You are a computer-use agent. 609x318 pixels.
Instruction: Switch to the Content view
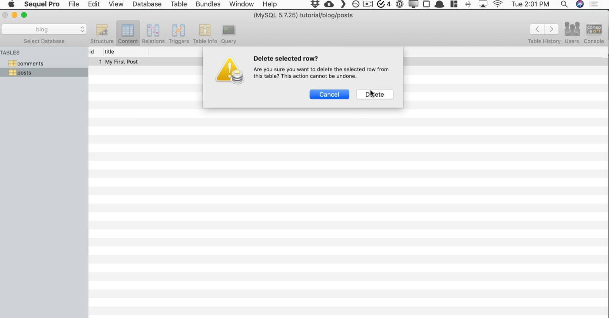pos(128,34)
